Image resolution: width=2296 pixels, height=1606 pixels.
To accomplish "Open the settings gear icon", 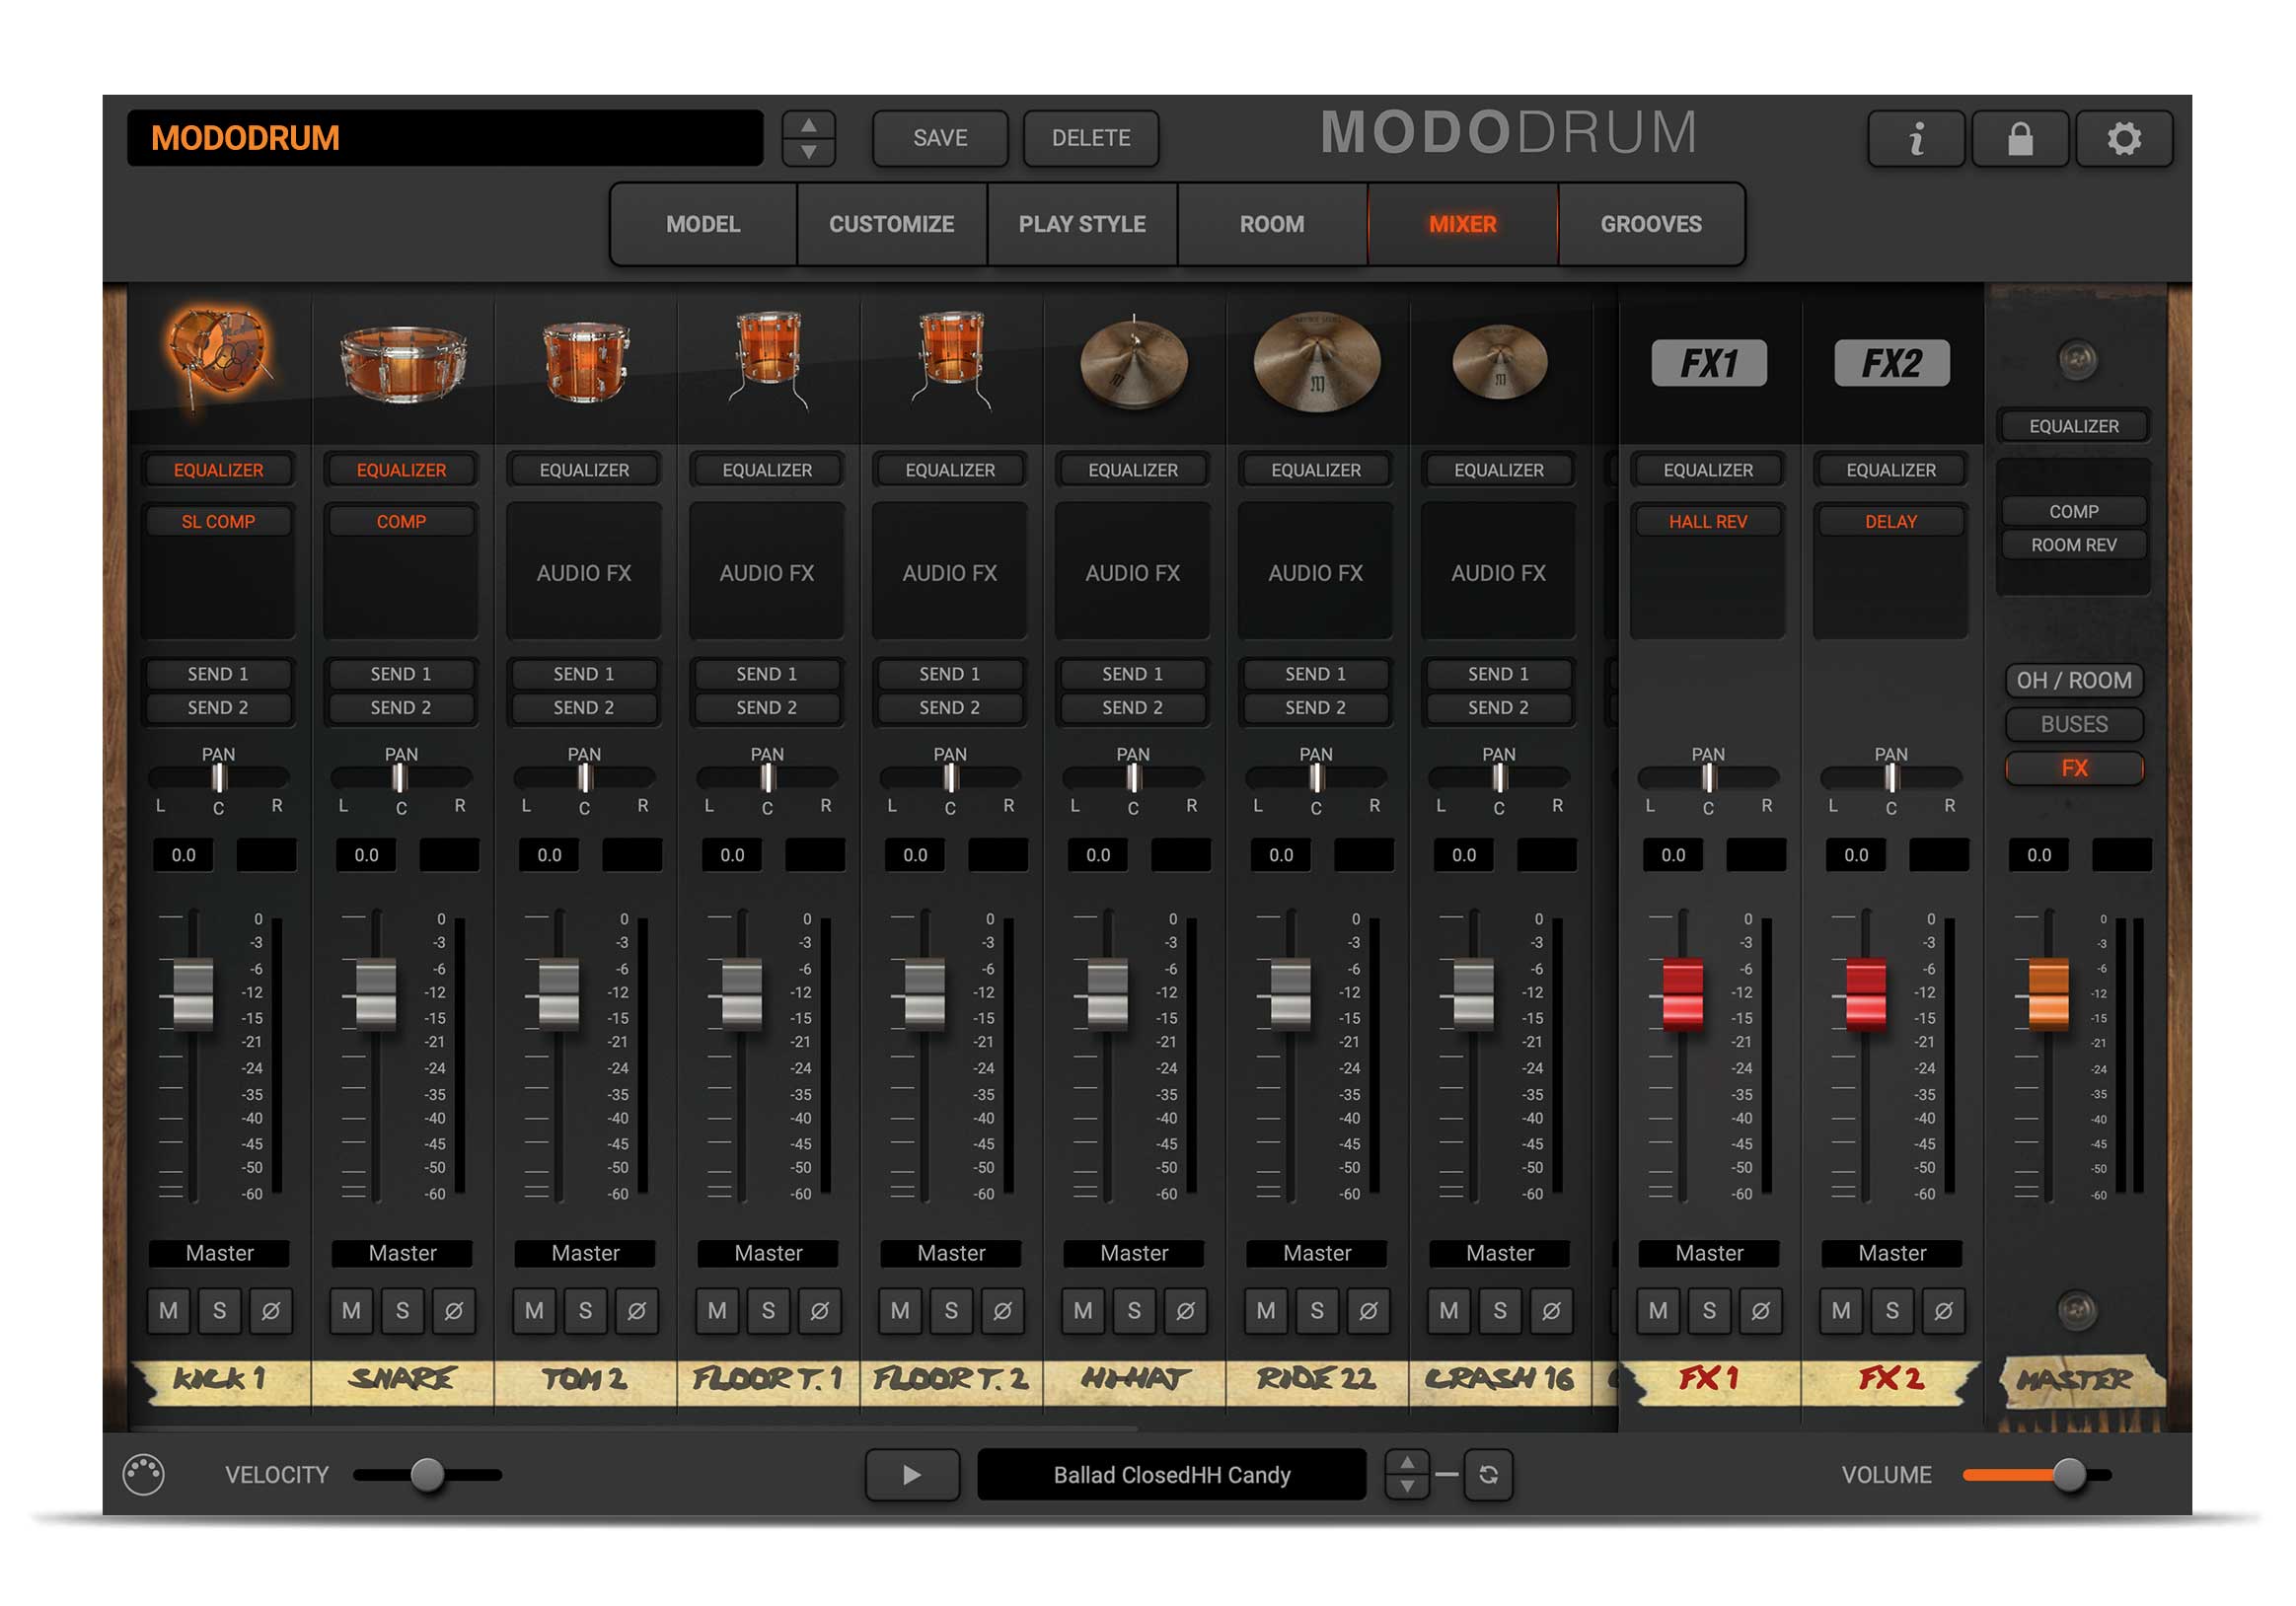I will point(2124,139).
